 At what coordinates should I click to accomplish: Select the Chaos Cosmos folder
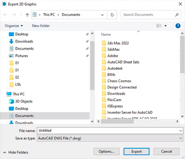116,81
